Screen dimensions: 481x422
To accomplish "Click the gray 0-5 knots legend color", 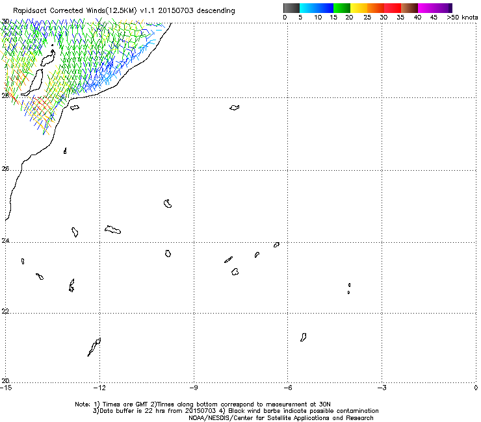I will coord(291,8).
